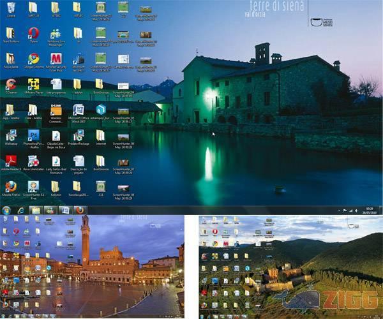Open the Revo Uninstaller shortcut
The image size is (383, 319).
[33, 161]
